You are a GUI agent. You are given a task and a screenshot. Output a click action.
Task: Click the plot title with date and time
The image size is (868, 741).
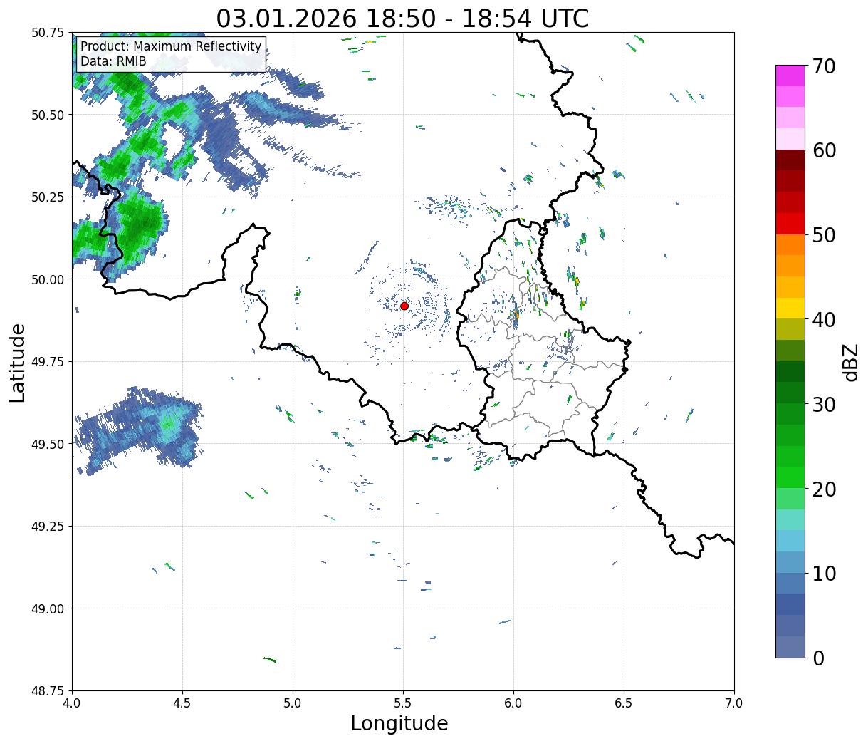pyautogui.click(x=402, y=18)
